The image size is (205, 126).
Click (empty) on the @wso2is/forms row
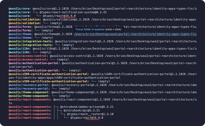47,30
